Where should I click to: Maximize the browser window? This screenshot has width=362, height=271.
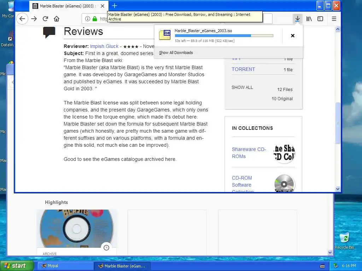[x=328, y=6]
